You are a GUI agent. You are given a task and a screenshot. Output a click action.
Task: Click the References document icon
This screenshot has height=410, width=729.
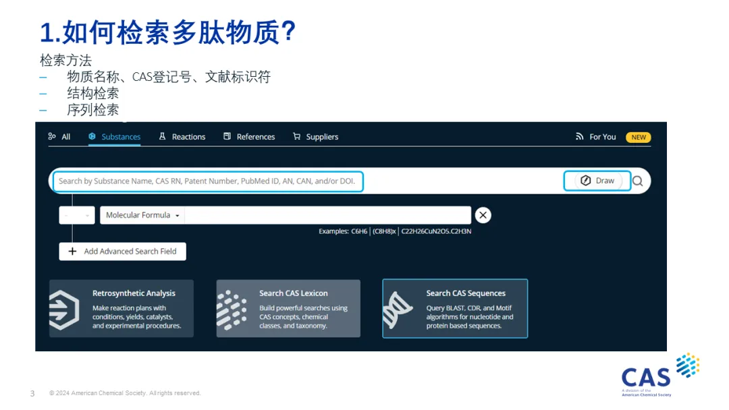point(227,136)
